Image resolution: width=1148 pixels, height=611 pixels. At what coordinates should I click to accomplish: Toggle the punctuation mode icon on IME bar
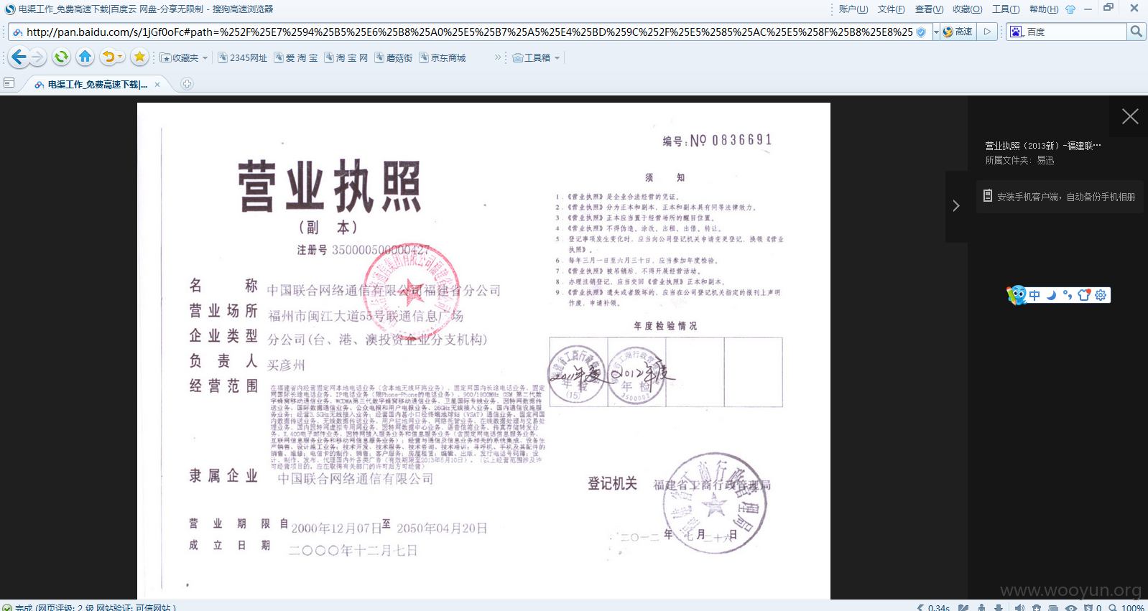[1068, 295]
